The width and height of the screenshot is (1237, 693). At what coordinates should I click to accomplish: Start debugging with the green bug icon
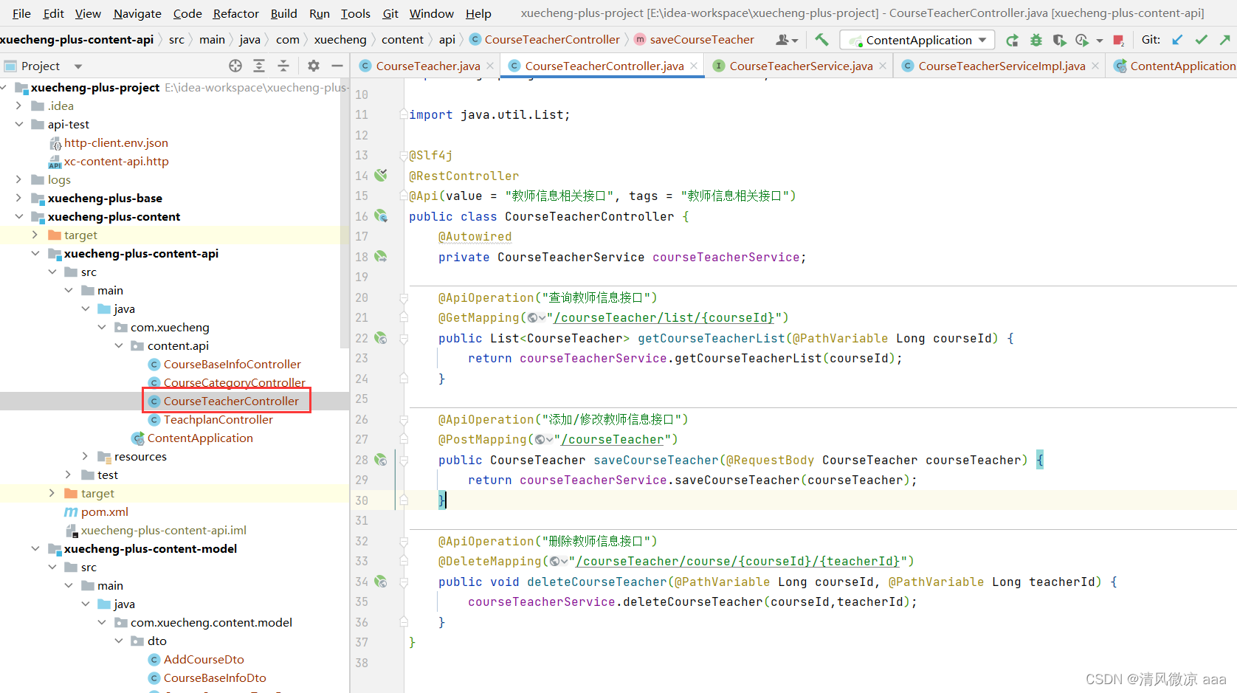tap(1036, 40)
